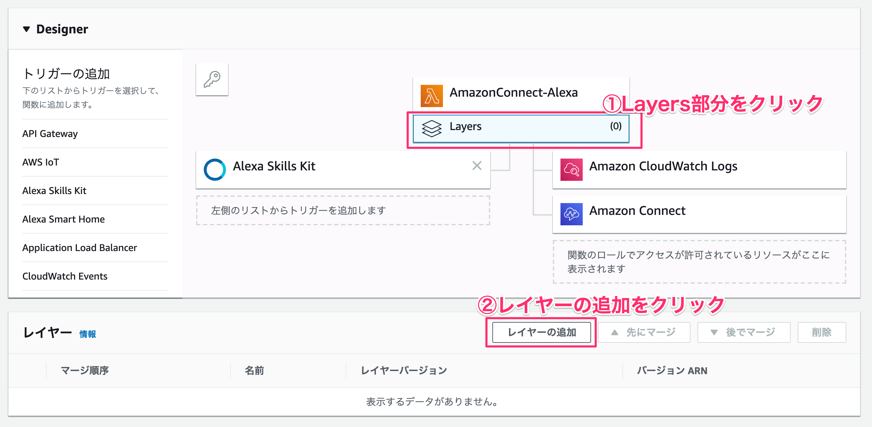This screenshot has height=427, width=872.
Task: Select AWS IoT in trigger list
Action: [41, 162]
